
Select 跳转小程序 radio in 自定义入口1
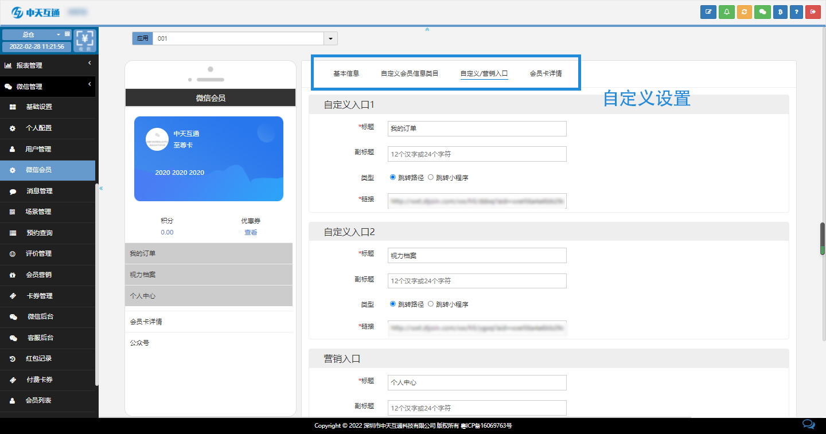pos(431,177)
